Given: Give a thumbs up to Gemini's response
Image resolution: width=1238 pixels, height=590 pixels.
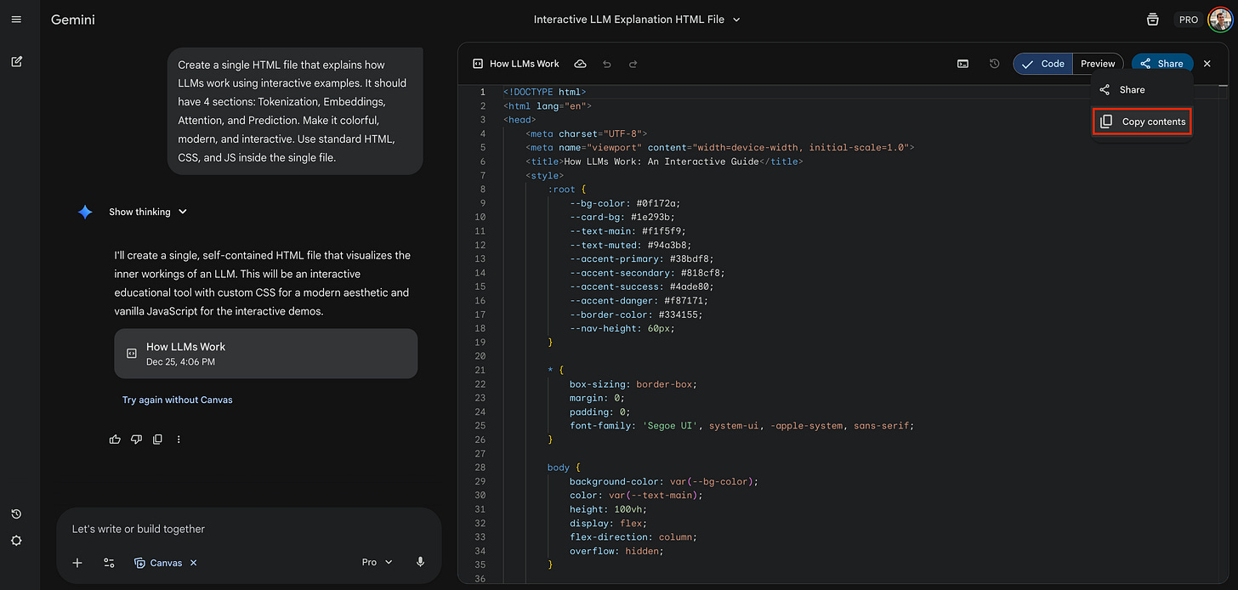Looking at the screenshot, I should coord(115,439).
